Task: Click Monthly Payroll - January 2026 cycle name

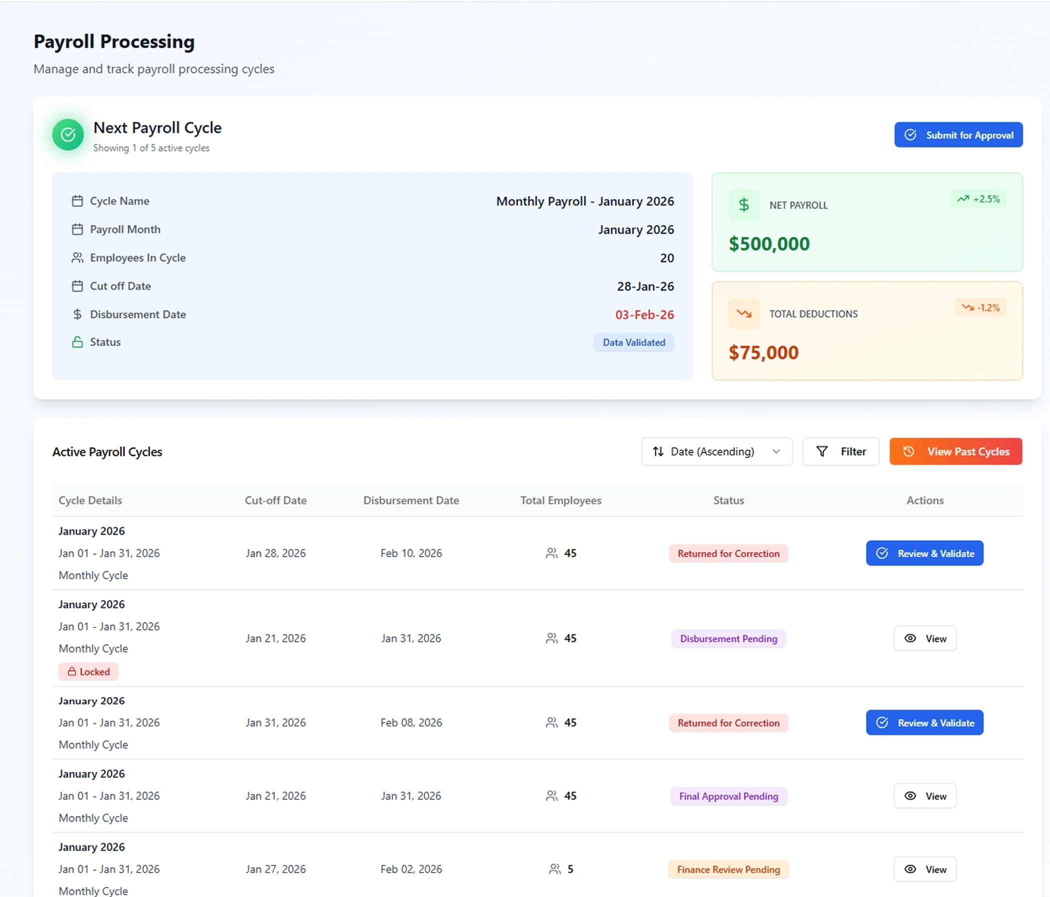Action: (585, 201)
